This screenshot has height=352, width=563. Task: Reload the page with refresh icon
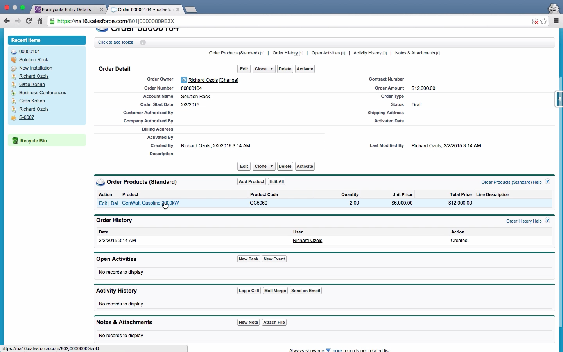[29, 21]
